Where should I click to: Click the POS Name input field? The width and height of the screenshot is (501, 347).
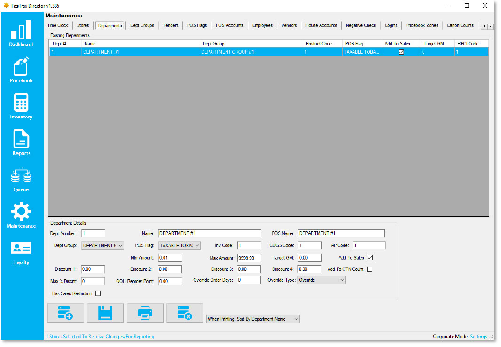click(341, 234)
